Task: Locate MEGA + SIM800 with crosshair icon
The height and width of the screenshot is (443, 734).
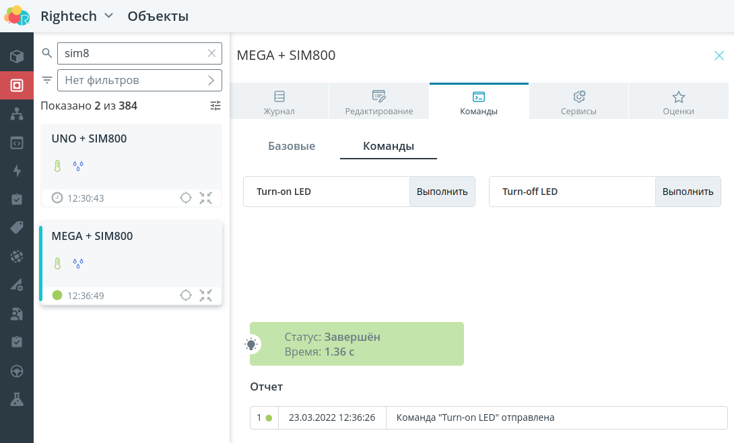Action: pyautogui.click(x=187, y=295)
